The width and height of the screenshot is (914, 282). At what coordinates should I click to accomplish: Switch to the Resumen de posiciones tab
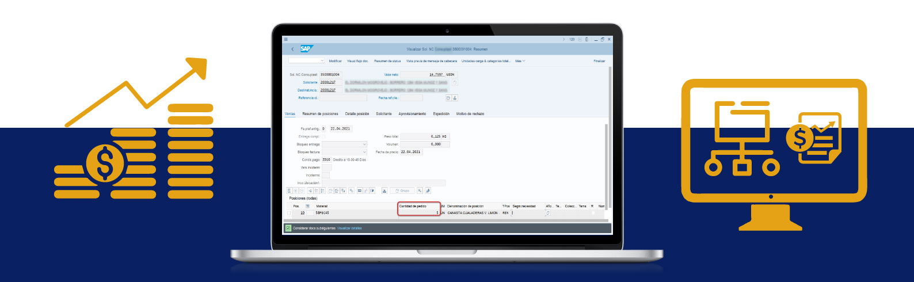(x=320, y=114)
